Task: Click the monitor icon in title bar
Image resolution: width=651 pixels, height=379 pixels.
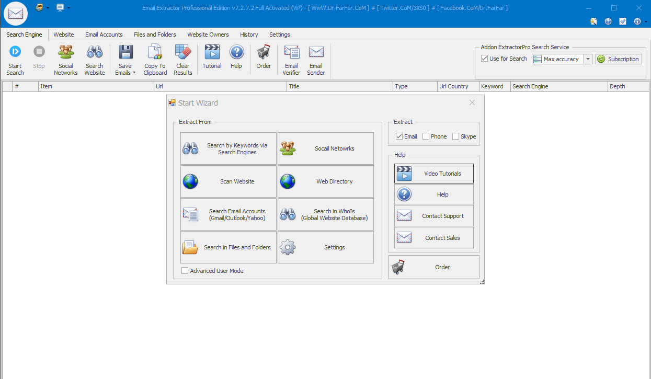Action: tap(60, 7)
